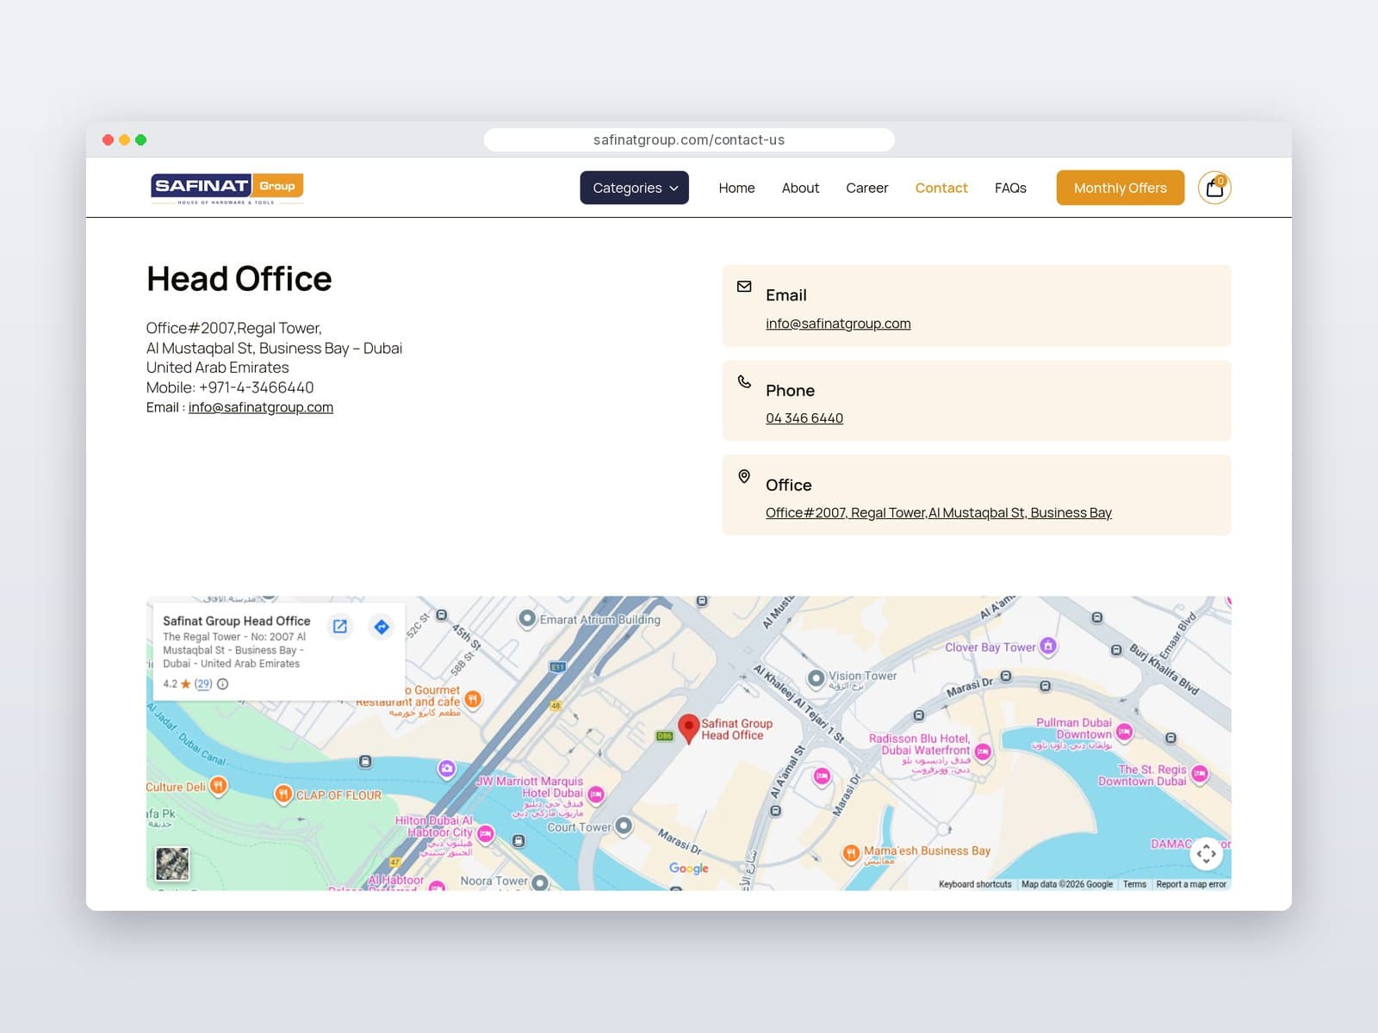
Task: Click the Google logo on the map
Action: tap(689, 869)
